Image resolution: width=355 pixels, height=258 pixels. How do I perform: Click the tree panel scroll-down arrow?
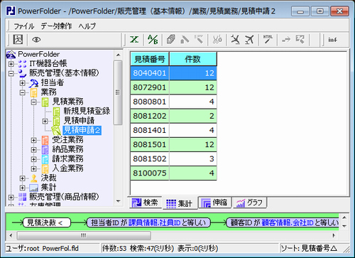pyautogui.click(x=118, y=201)
